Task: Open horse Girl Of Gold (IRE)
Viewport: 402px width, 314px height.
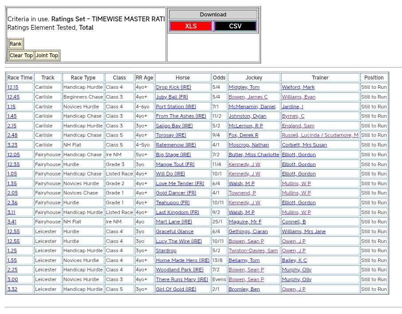Action: (176, 290)
